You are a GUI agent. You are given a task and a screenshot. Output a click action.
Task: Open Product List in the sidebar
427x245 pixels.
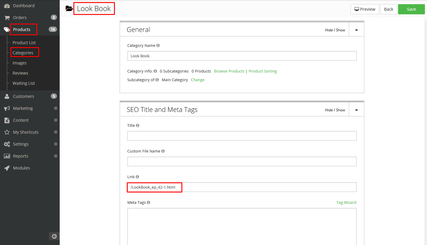point(24,43)
